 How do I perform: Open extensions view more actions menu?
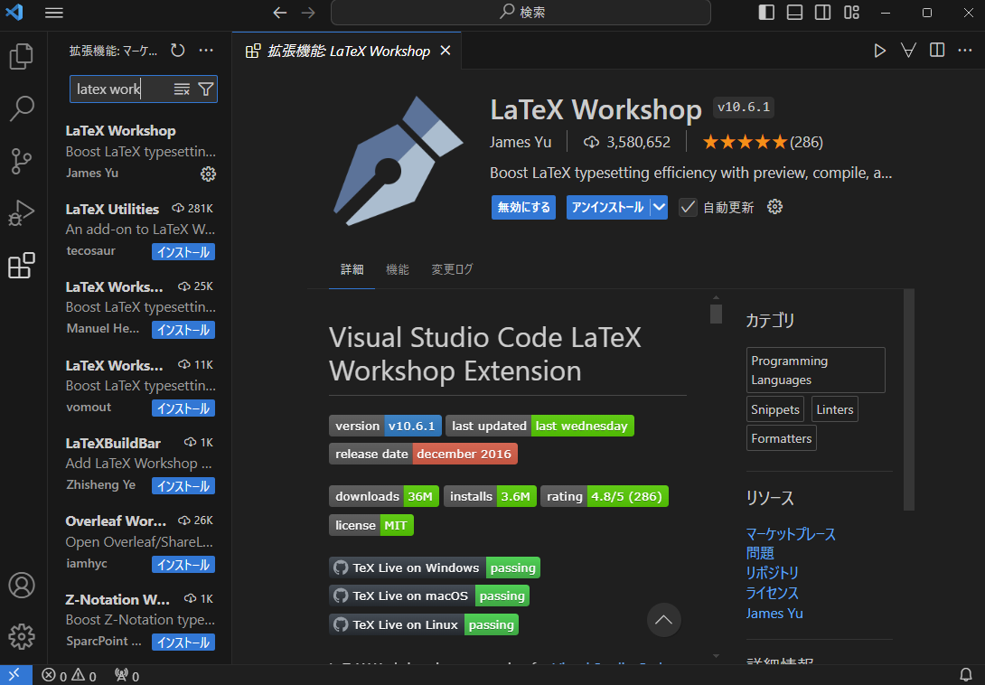point(206,51)
